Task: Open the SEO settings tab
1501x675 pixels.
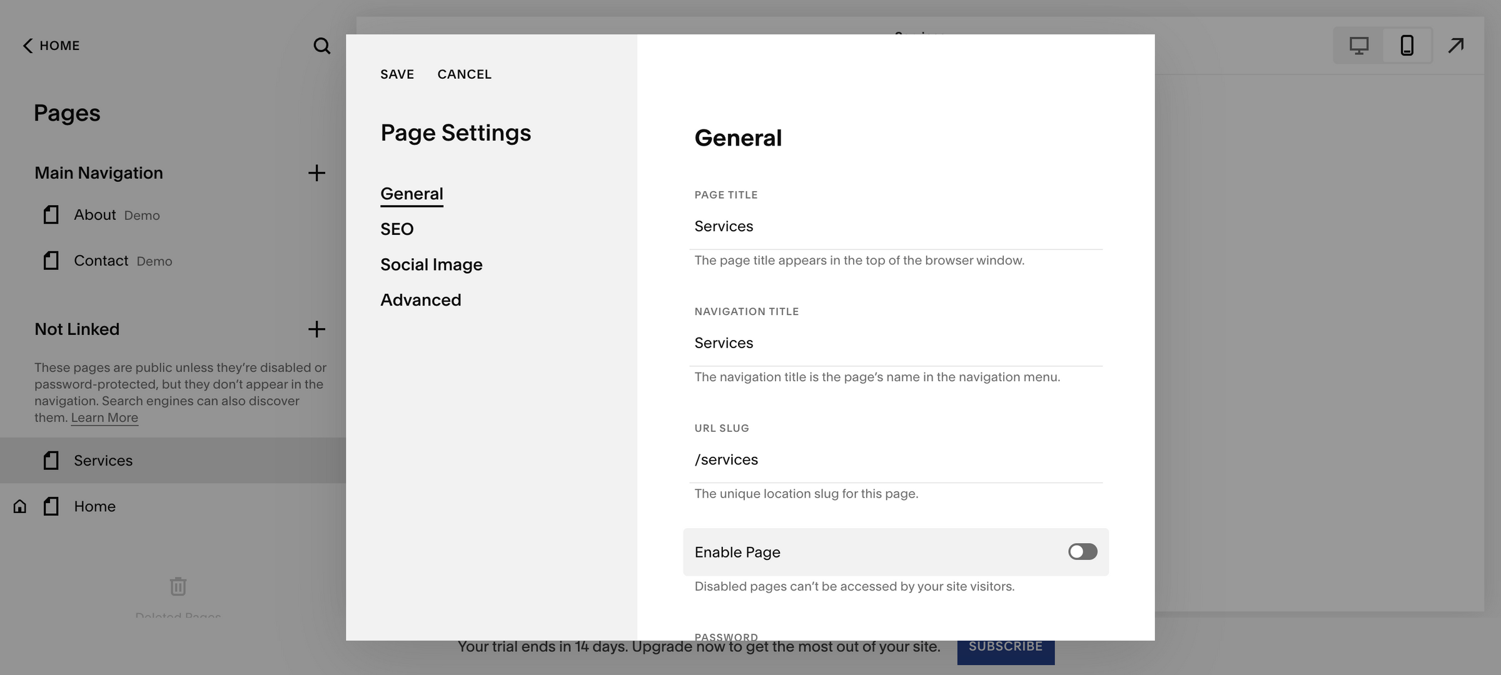Action: (397, 229)
